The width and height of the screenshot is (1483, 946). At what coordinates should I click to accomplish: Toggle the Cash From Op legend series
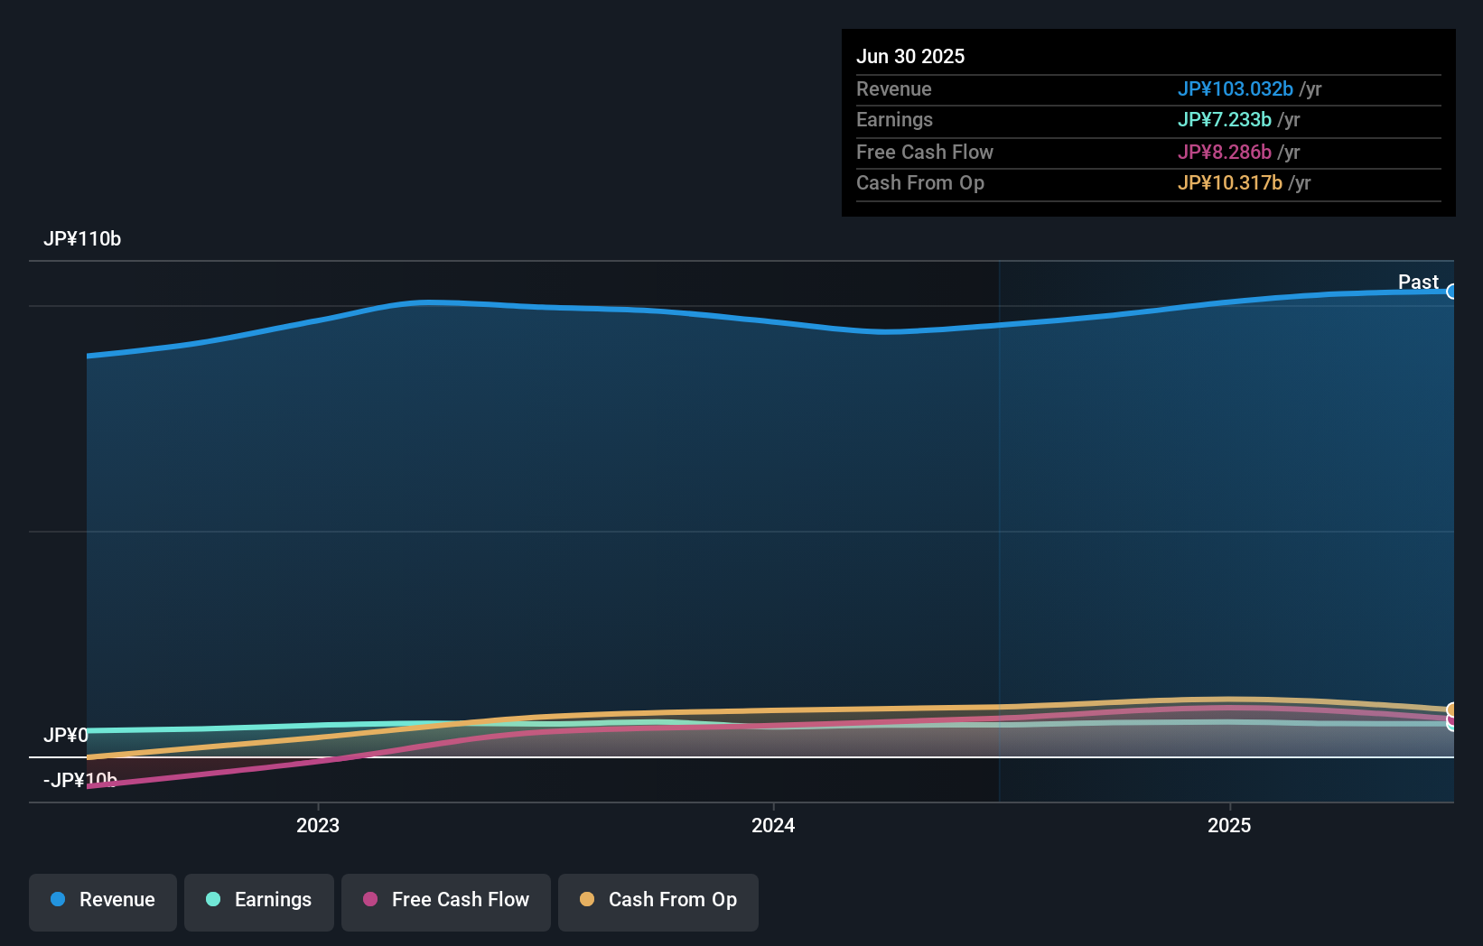pos(658,902)
